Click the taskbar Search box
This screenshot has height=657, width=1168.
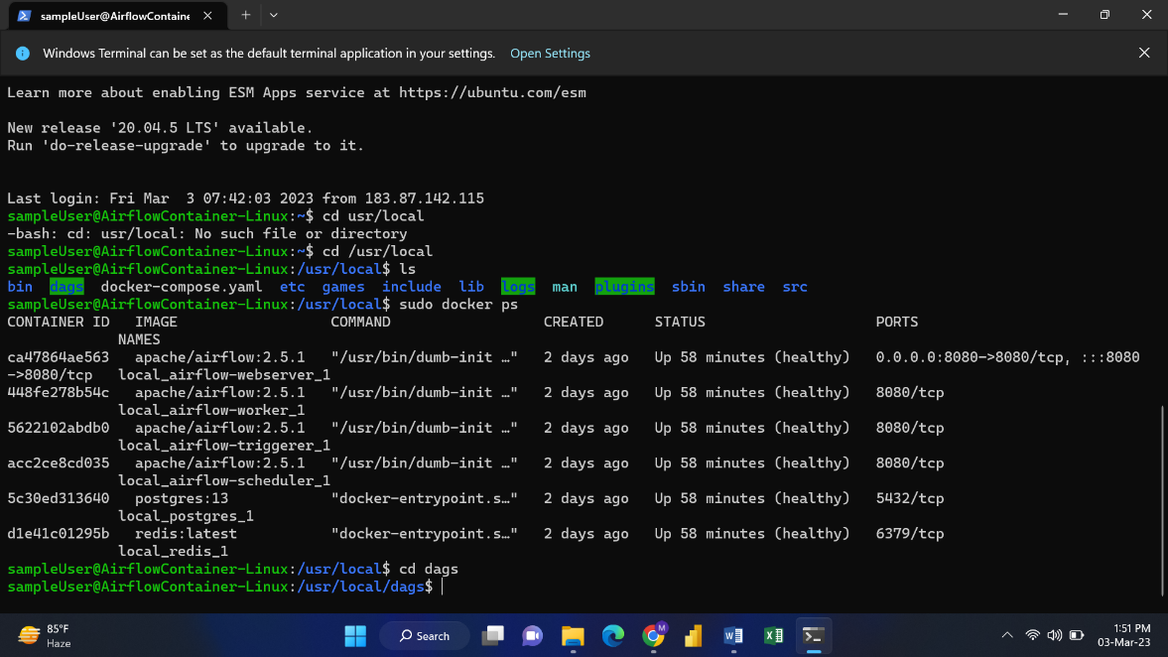(425, 635)
